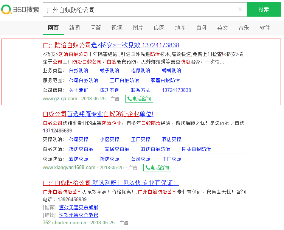Click into the search input field
The height and width of the screenshot is (230, 284).
[140, 9]
